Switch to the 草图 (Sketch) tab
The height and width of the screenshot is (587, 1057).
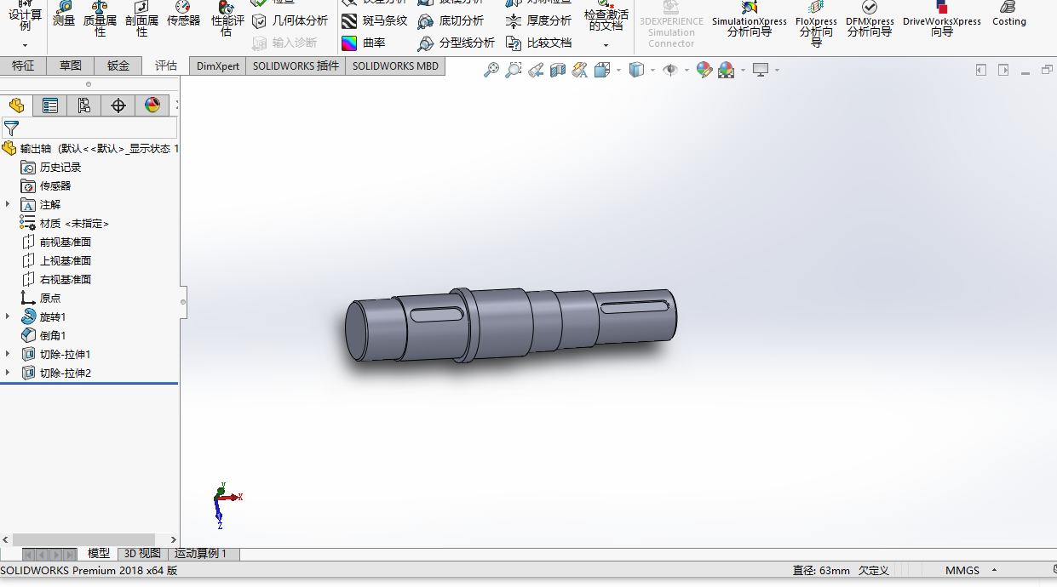71,66
